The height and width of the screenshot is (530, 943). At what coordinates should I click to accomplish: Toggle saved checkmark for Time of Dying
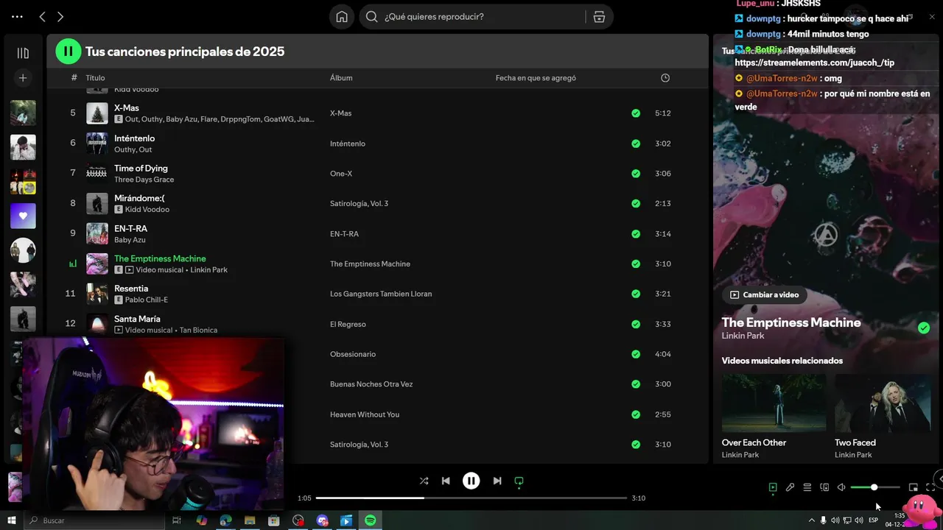(636, 174)
